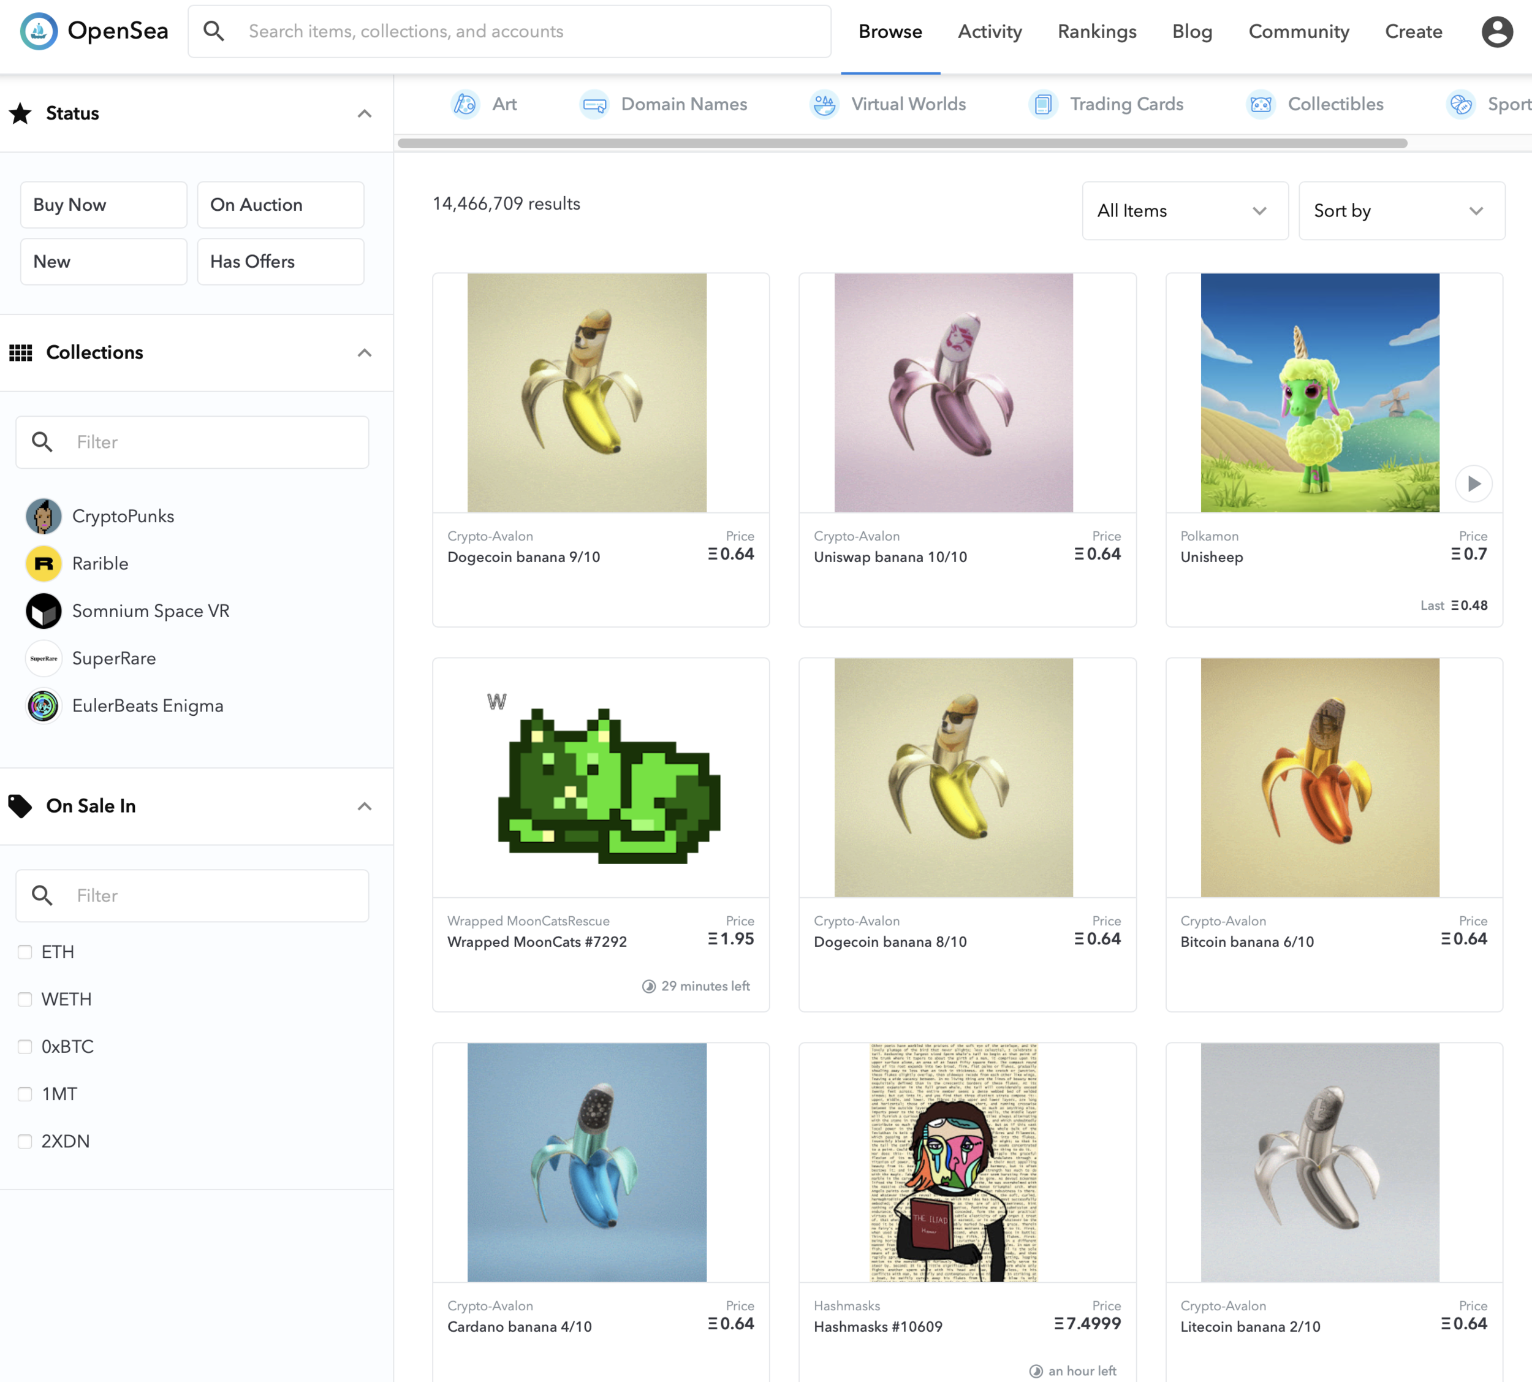Select the SuperRare collection logo
Image resolution: width=1532 pixels, height=1382 pixels.
(x=44, y=658)
